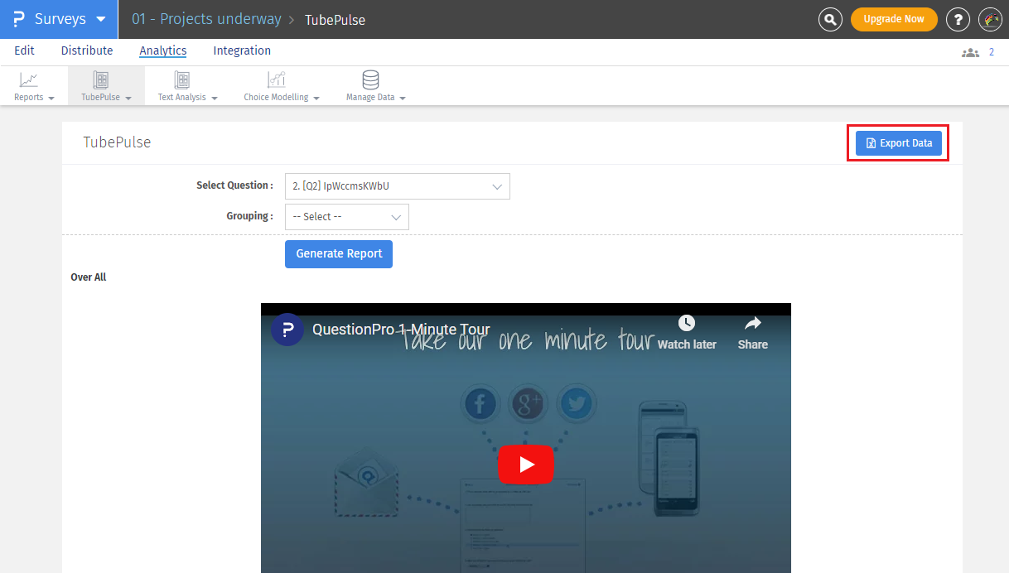The width and height of the screenshot is (1009, 573).
Task: Click the responses people count icon
Action: 970,52
